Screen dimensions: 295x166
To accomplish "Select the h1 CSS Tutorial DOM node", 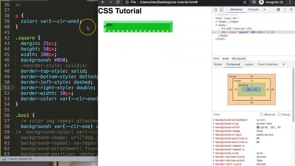I will point(236,29).
